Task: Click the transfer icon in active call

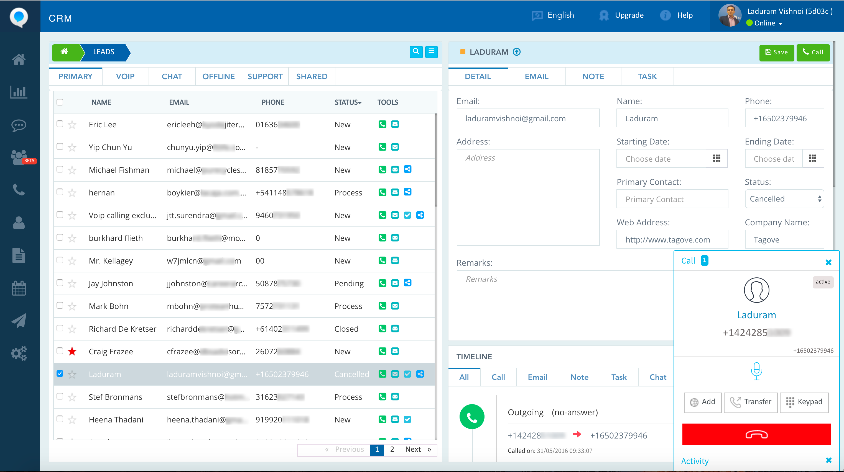Action: click(751, 401)
